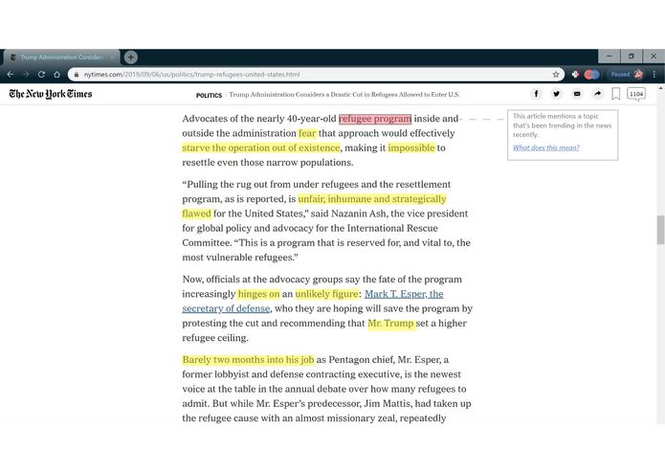Select the Trump Administration Considers tab
This screenshot has width=665, height=473.
[61, 56]
